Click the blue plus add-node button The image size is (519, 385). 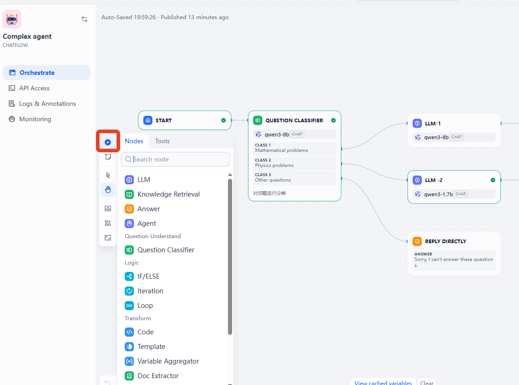(108, 142)
